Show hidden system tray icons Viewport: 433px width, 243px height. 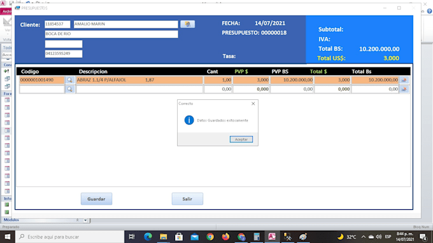pyautogui.click(x=364, y=237)
